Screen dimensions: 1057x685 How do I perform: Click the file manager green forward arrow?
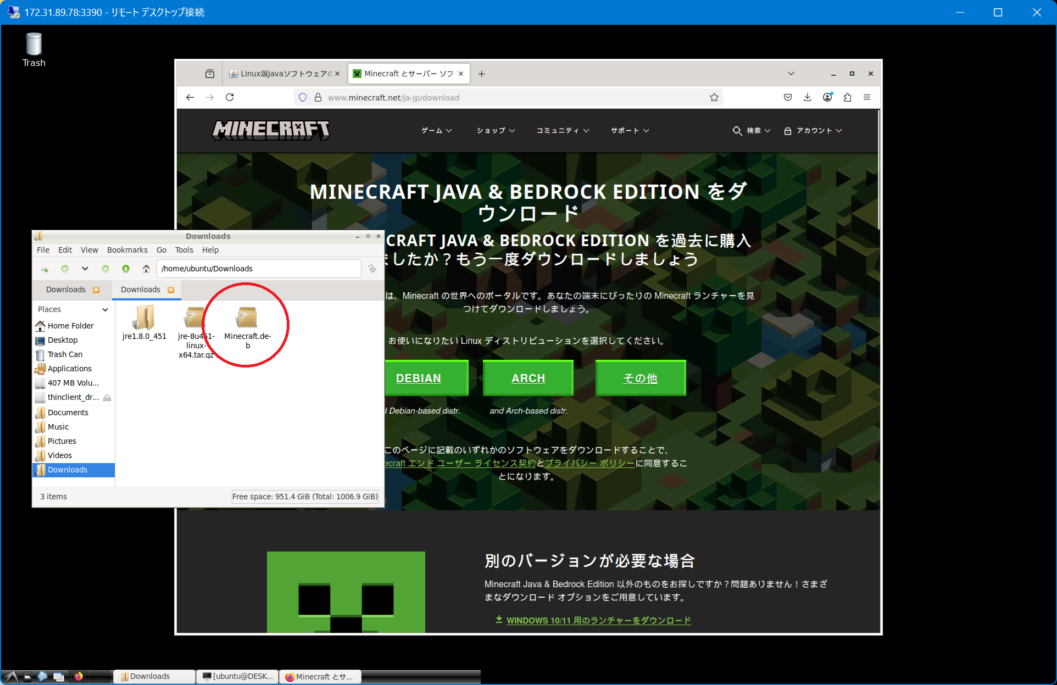click(x=105, y=269)
